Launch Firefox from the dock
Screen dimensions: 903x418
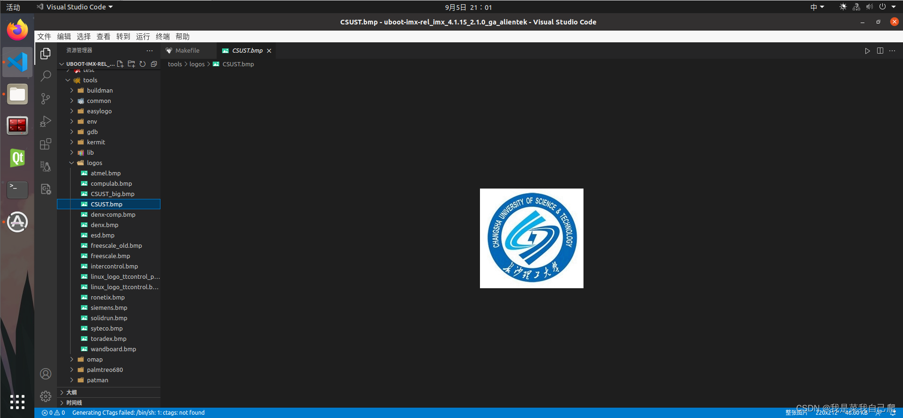[x=17, y=30]
